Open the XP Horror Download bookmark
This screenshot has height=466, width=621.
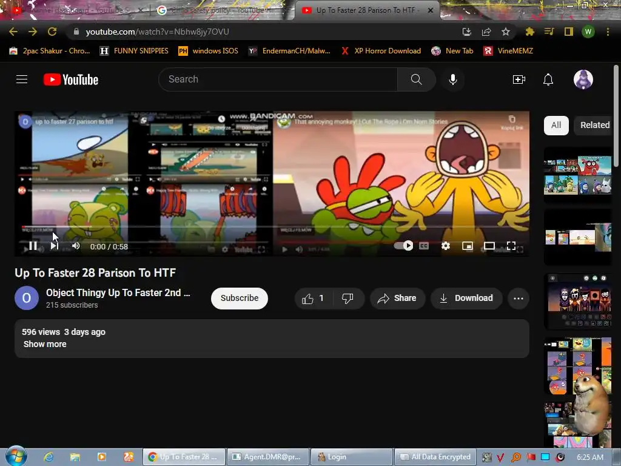[x=381, y=51]
